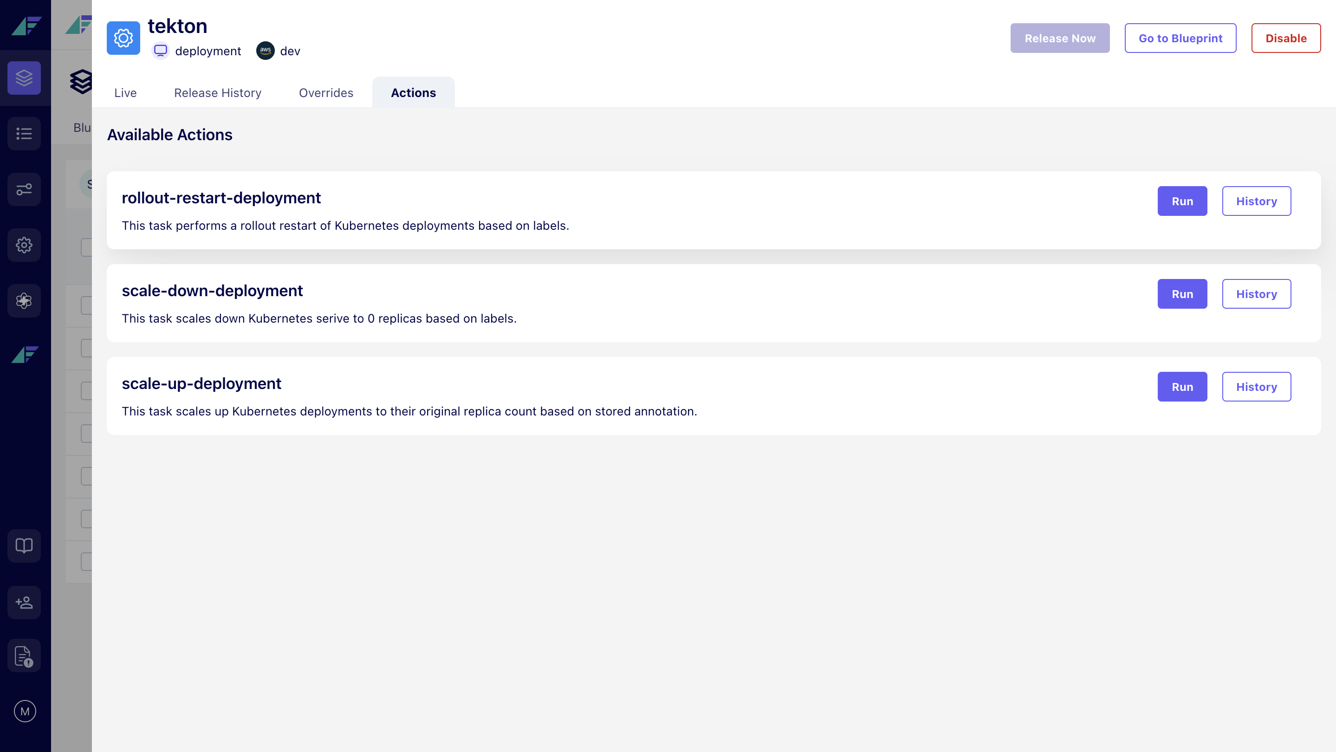Click the add user sidebar icon
The height and width of the screenshot is (752, 1336).
tap(25, 602)
